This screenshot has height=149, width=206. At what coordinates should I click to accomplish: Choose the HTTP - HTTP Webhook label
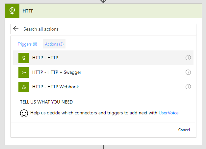[x=56, y=87]
